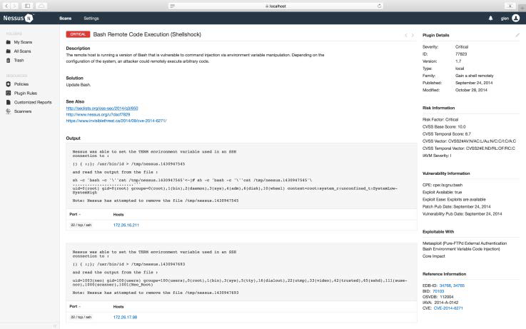526x329 pixels.
Task: Toggle the browser sidebar button
Action: click(28, 6)
